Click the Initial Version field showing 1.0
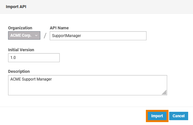The height and width of the screenshot is (125, 193). pyautogui.click(x=34, y=58)
